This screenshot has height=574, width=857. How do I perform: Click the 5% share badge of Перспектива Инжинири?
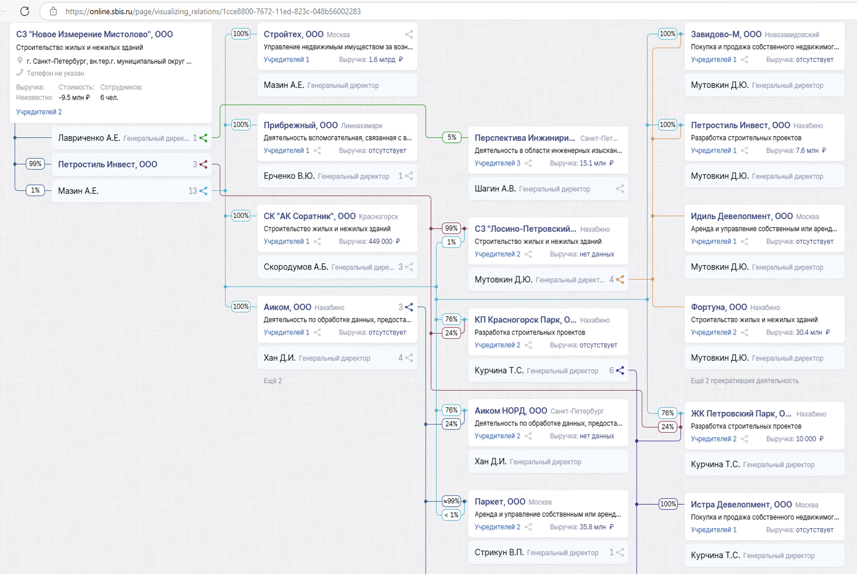[452, 137]
